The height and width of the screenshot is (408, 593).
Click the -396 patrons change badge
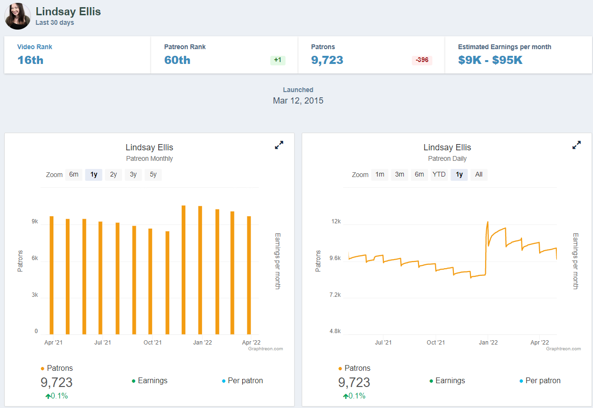(422, 60)
